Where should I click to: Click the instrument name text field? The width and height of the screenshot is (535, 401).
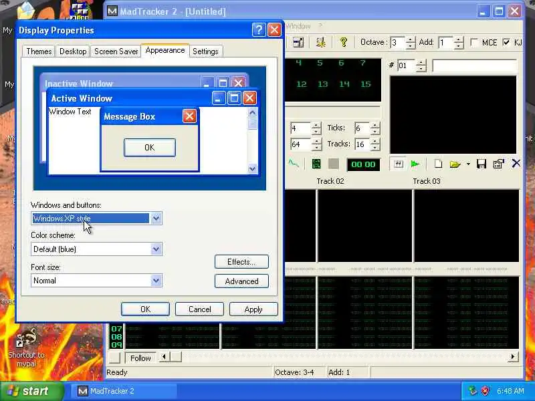[475, 65]
